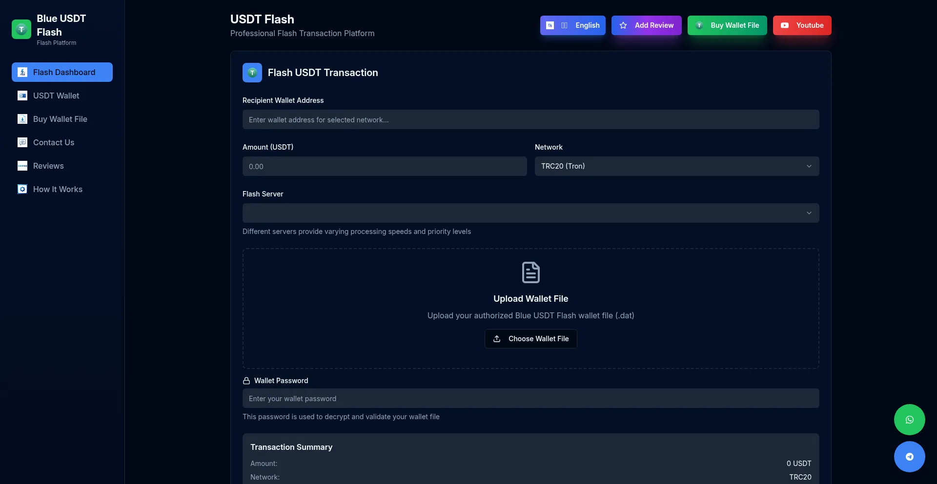Click the Tether icon in the header Buy Wallet File button
The image size is (937, 484).
click(699, 25)
